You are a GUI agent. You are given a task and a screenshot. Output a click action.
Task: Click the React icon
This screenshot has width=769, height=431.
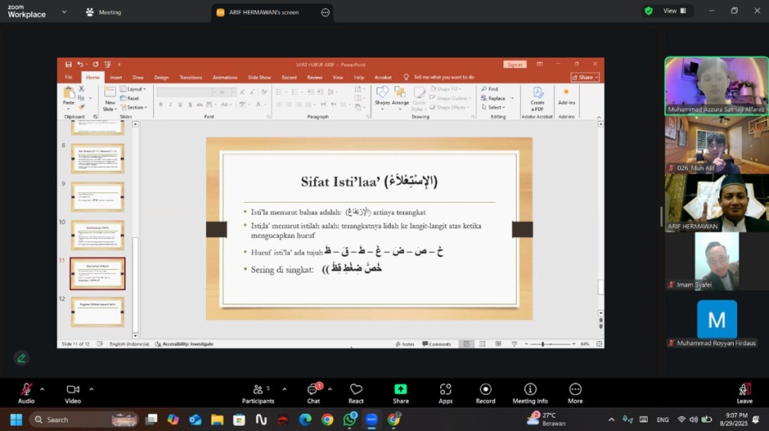pos(356,393)
